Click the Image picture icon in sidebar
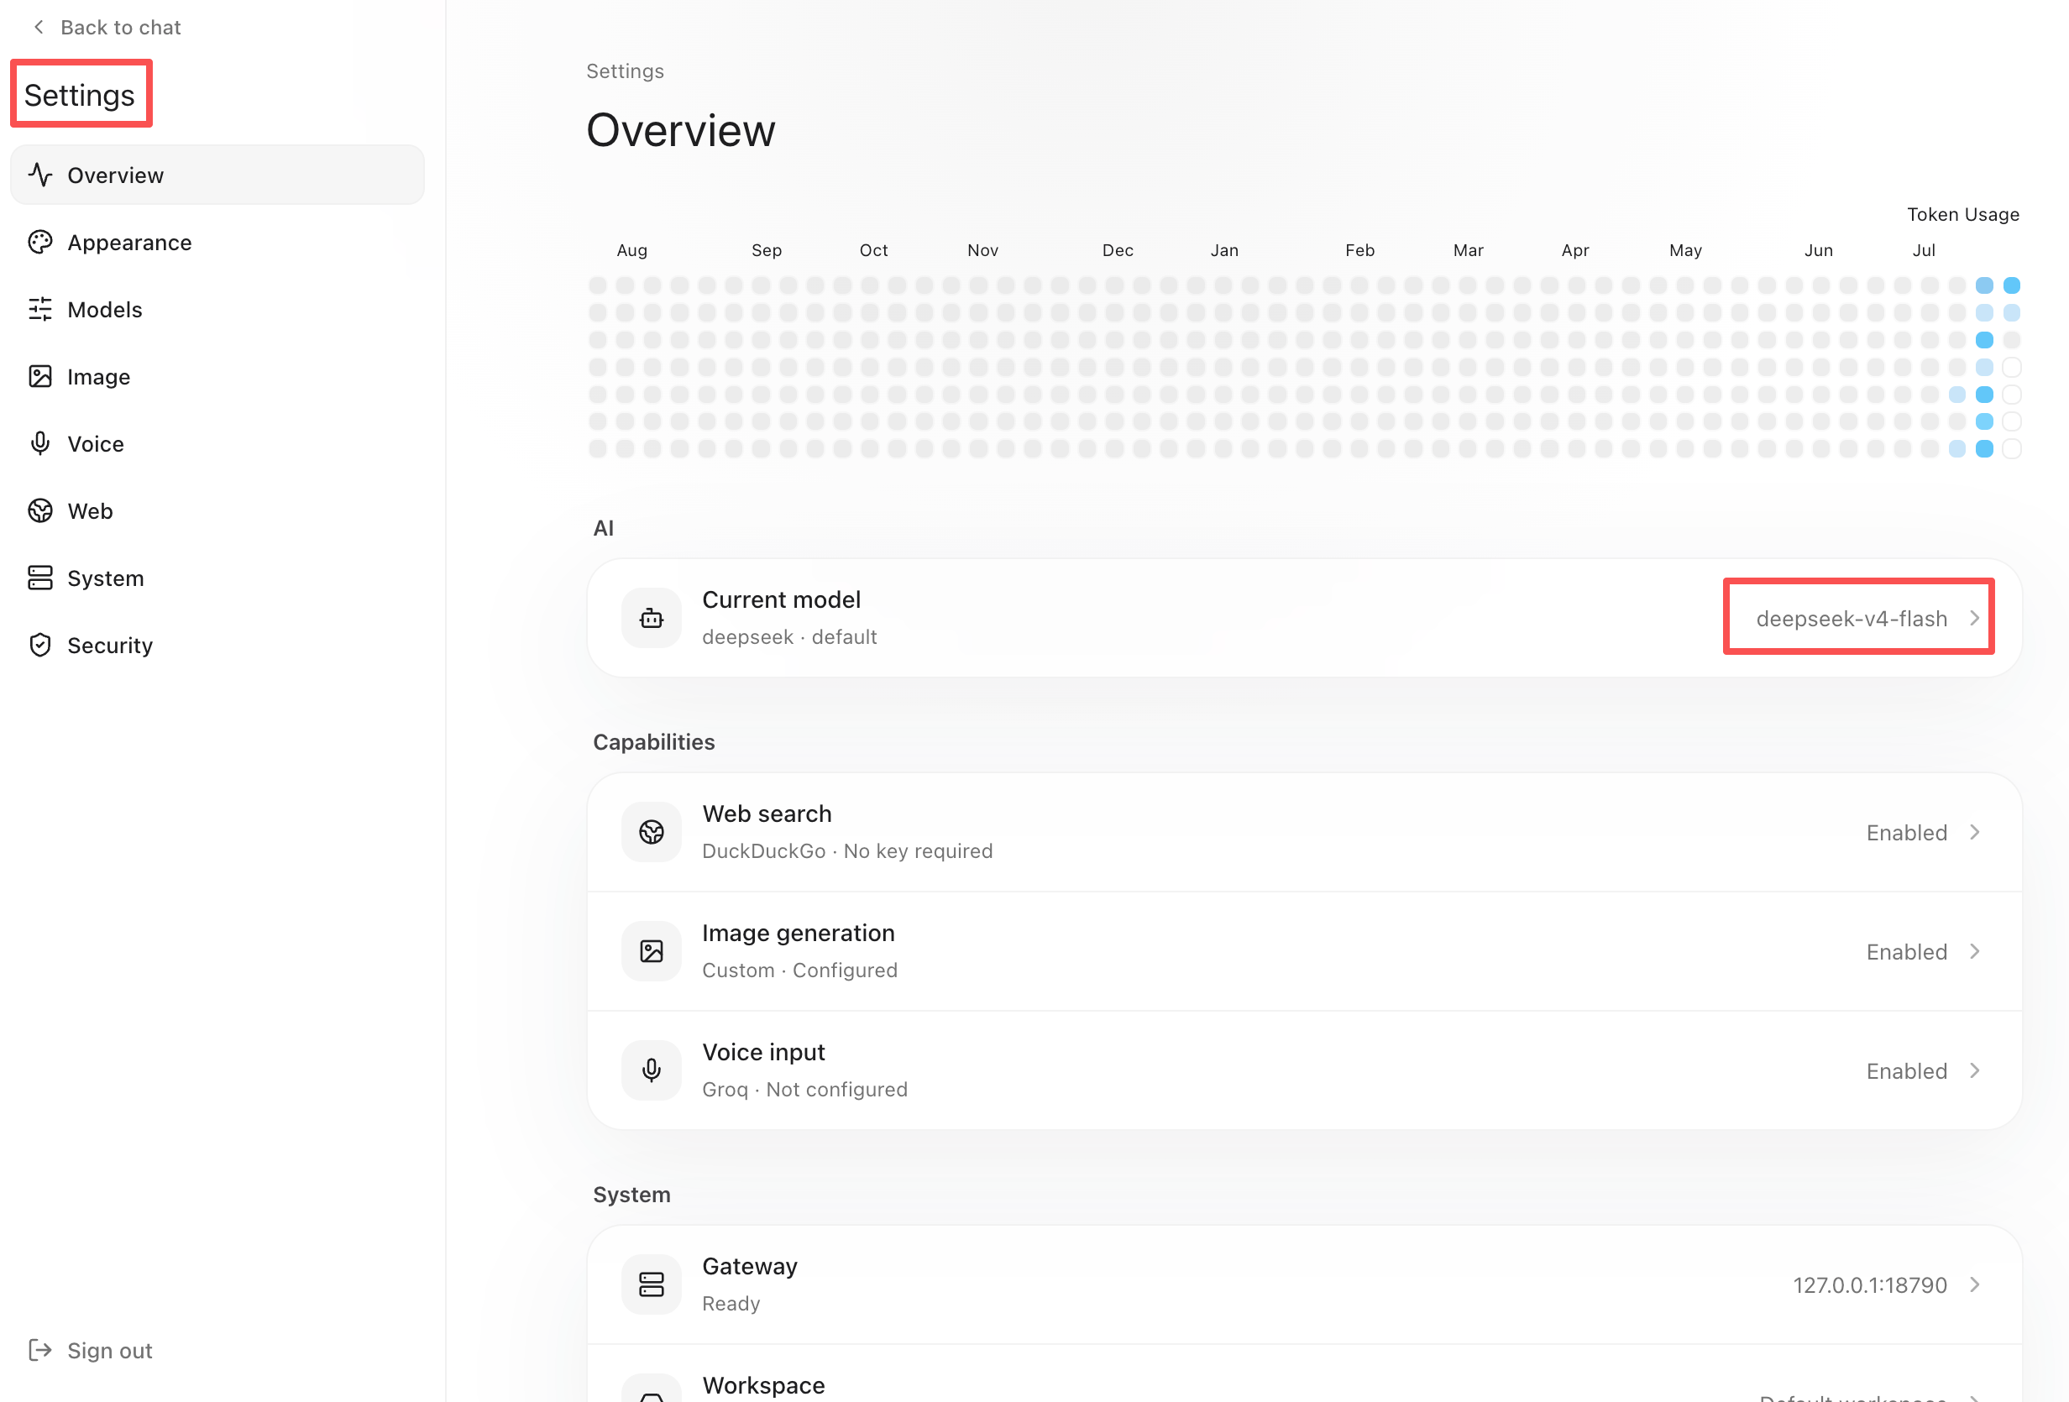2069x1402 pixels. pyautogui.click(x=40, y=377)
